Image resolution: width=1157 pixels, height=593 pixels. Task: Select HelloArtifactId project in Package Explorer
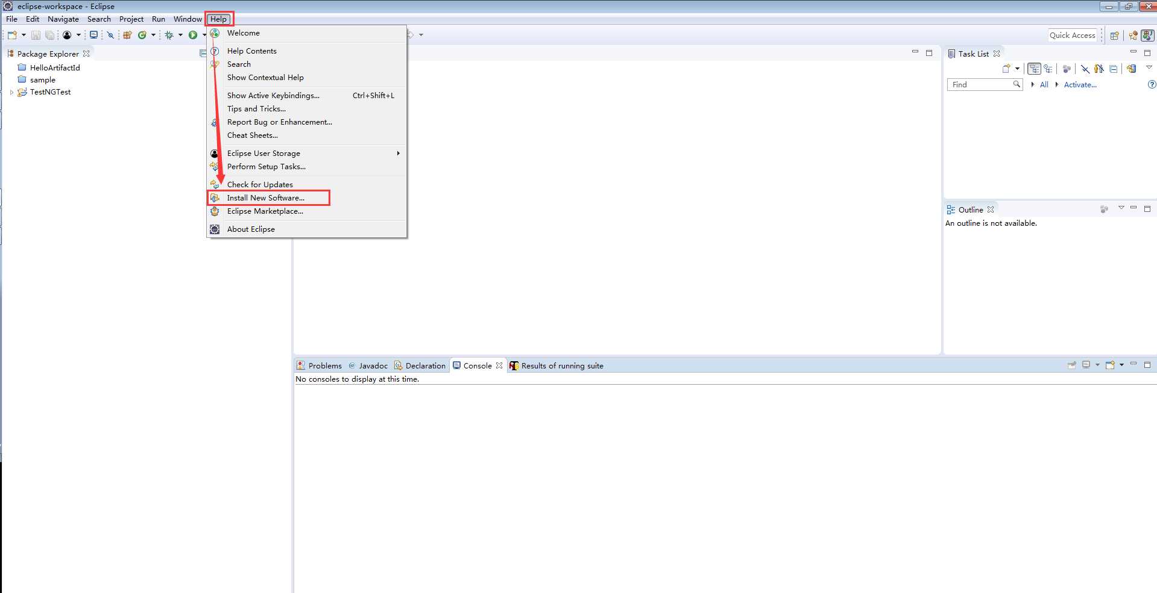pyautogui.click(x=55, y=67)
